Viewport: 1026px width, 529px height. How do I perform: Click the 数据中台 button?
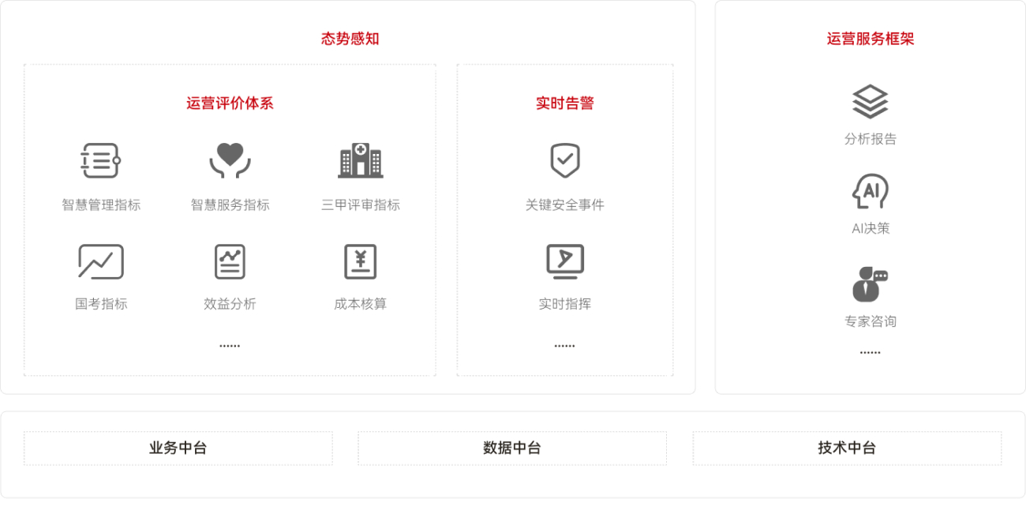click(512, 447)
